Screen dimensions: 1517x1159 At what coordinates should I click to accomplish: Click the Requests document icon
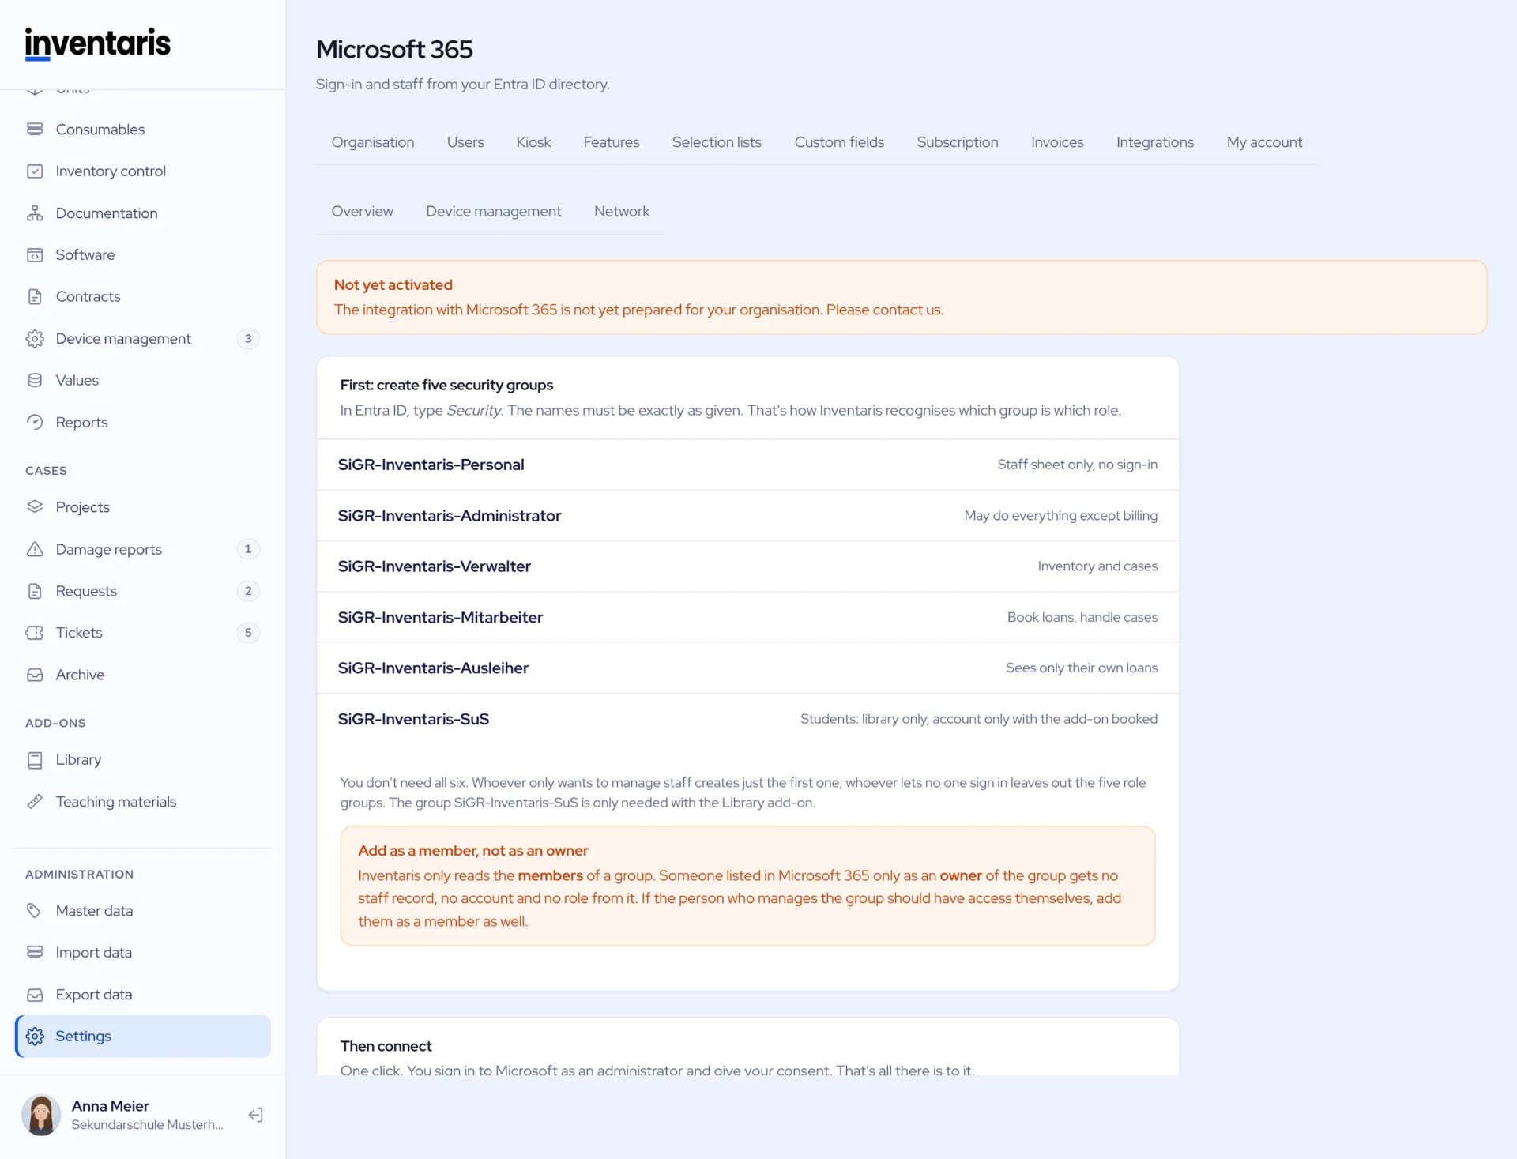[x=35, y=590]
